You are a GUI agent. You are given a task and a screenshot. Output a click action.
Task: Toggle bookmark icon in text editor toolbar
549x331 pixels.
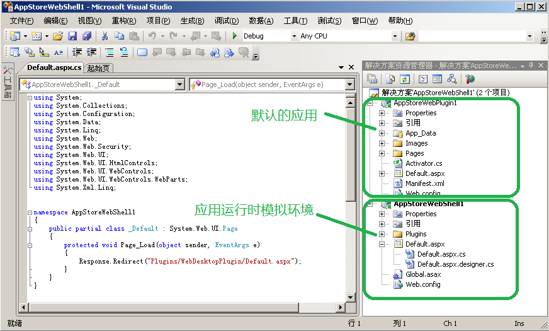142,52
